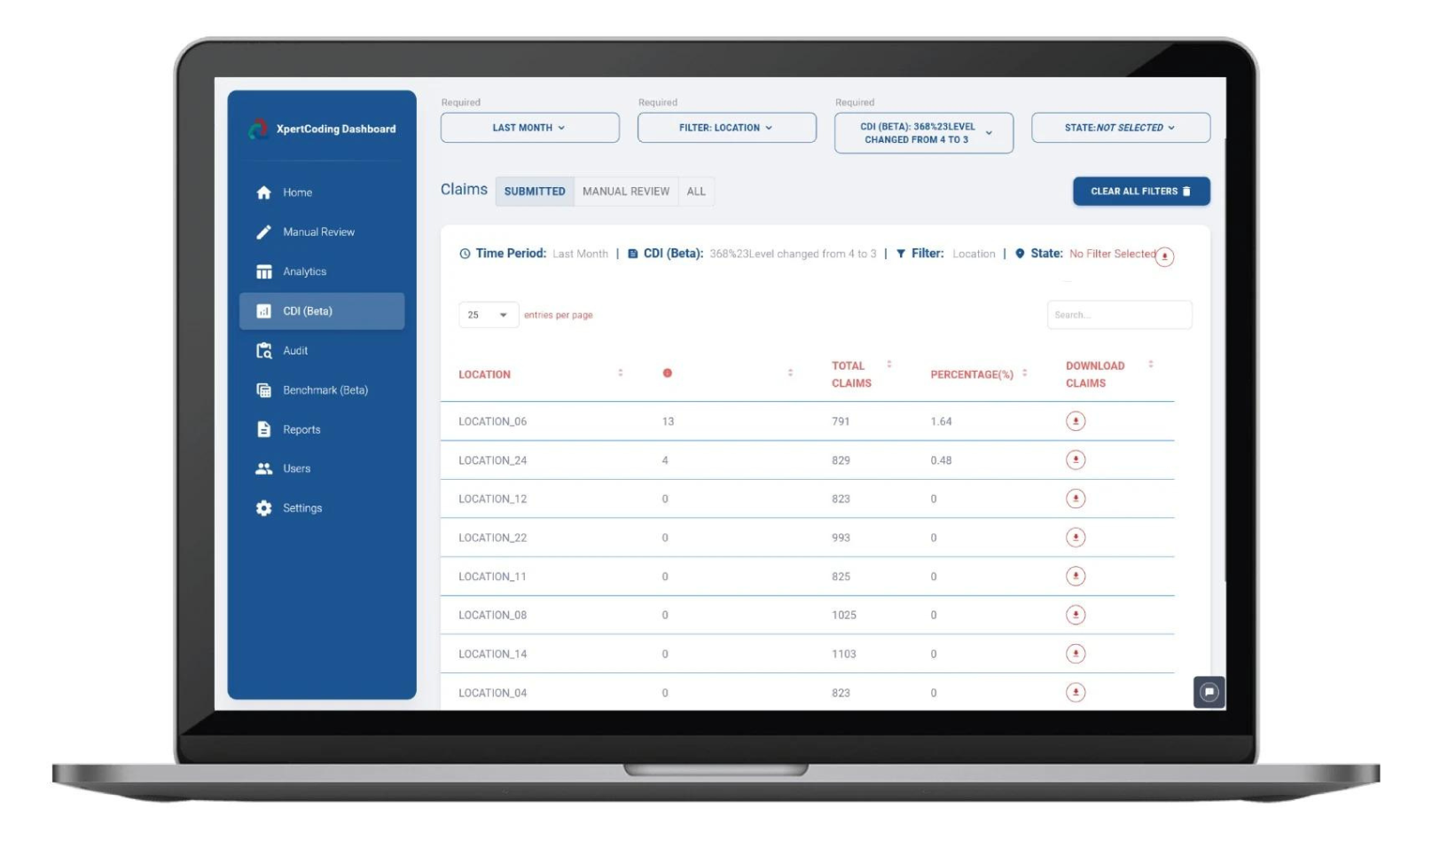Open the chat support widget
Screen dimensions: 1432x856
[x=1209, y=692]
